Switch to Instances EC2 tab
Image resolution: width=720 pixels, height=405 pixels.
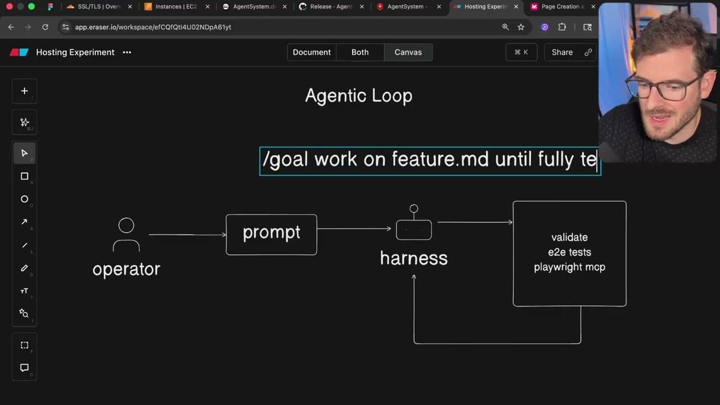pos(177,7)
